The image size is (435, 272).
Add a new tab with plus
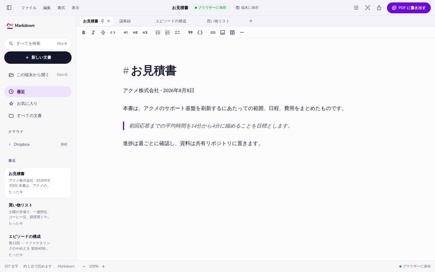251,21
